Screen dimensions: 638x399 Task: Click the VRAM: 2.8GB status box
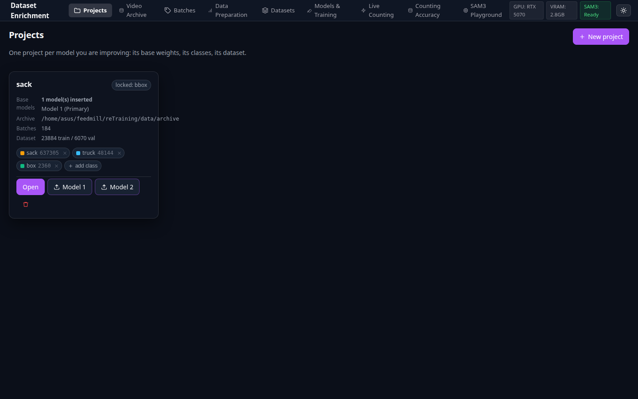click(561, 10)
